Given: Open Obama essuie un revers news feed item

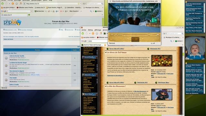Looking at the screenshot, I should (x=194, y=71).
